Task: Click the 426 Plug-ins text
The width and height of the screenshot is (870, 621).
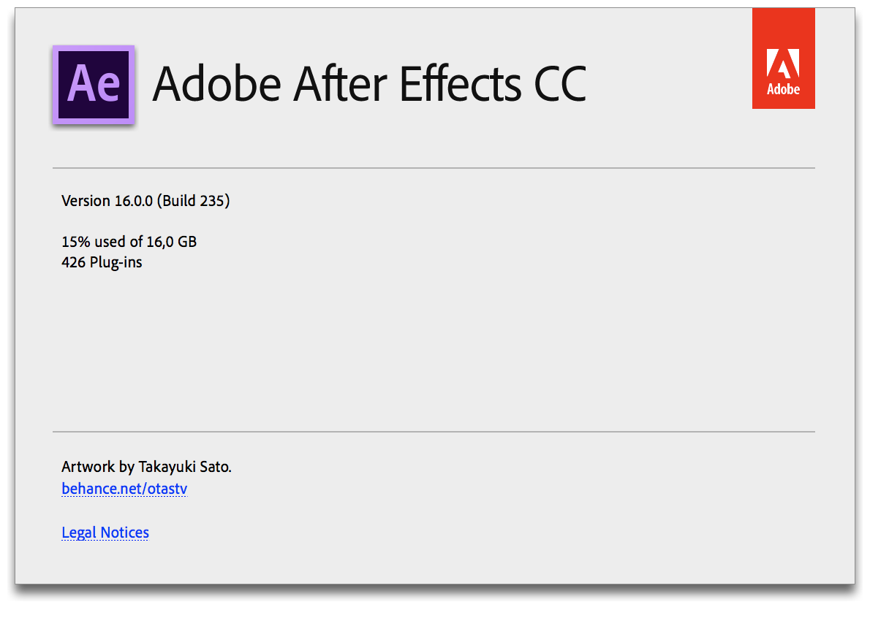Action: [102, 262]
